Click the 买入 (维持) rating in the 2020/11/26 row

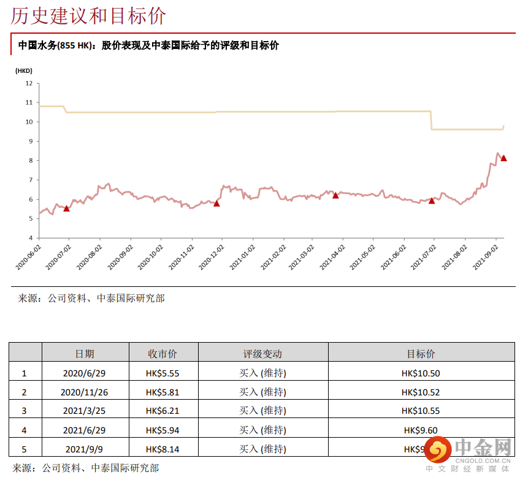(262, 392)
